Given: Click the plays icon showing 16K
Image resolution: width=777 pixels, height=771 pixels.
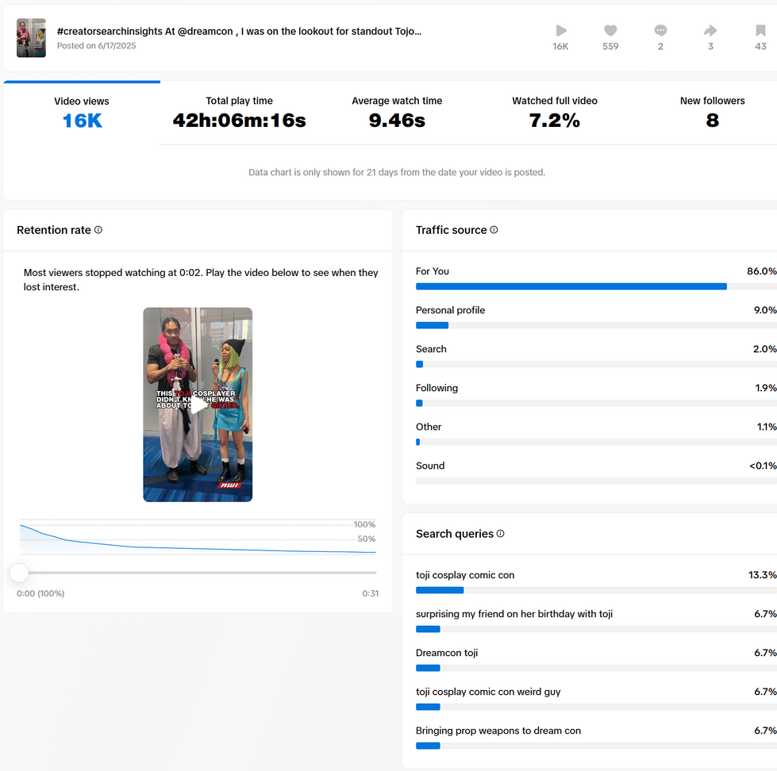Looking at the screenshot, I should point(561,31).
